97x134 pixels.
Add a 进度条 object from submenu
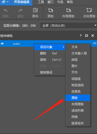pyautogui.click(x=78, y=92)
